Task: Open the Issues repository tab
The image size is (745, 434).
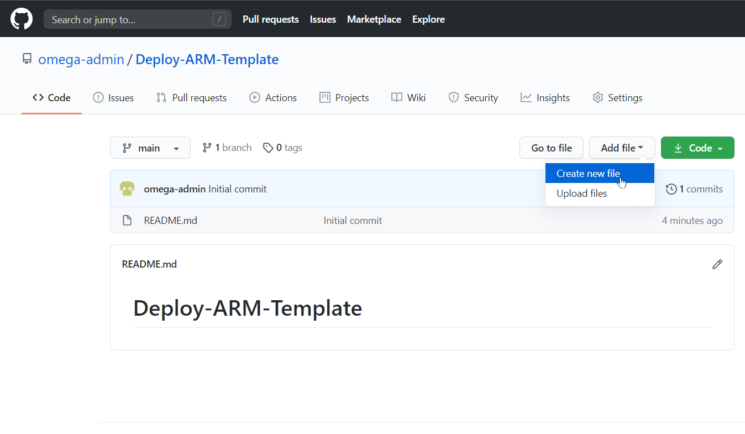Action: pyautogui.click(x=113, y=98)
